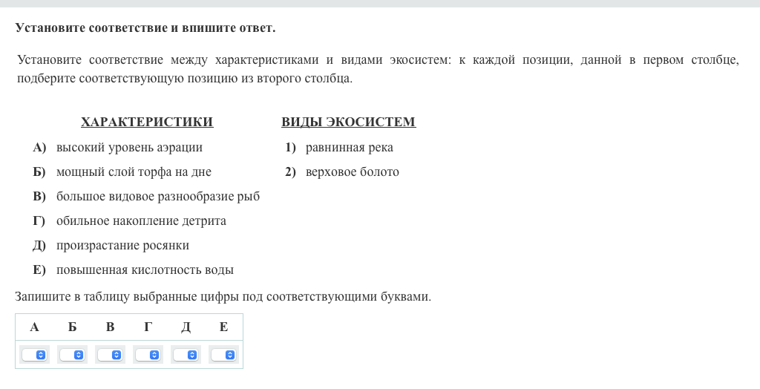
Task: Click the line 'произрастание росянки'
Action: (x=122, y=246)
